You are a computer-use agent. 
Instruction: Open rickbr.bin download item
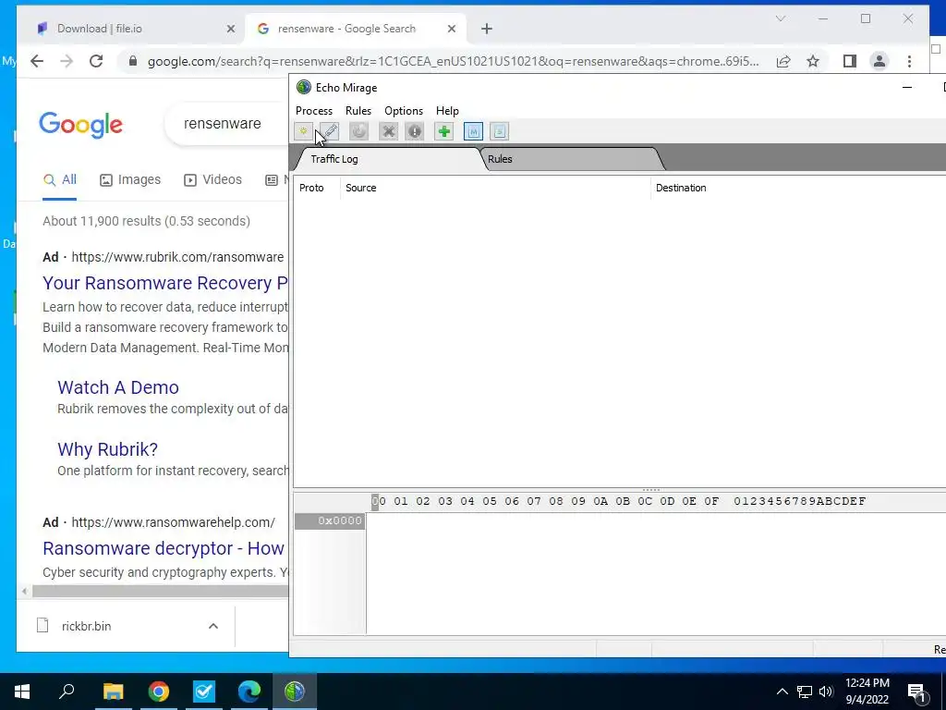[x=86, y=626]
